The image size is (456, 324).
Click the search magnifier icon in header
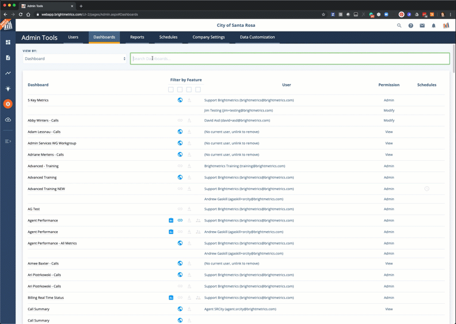[x=399, y=26]
